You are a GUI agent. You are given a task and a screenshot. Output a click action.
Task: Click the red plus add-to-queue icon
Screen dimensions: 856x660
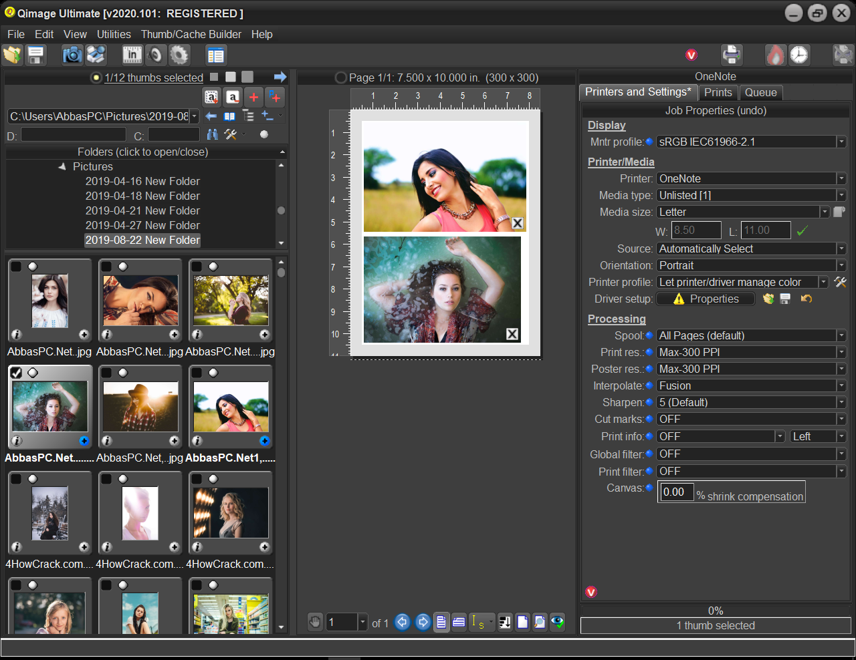[x=253, y=98]
